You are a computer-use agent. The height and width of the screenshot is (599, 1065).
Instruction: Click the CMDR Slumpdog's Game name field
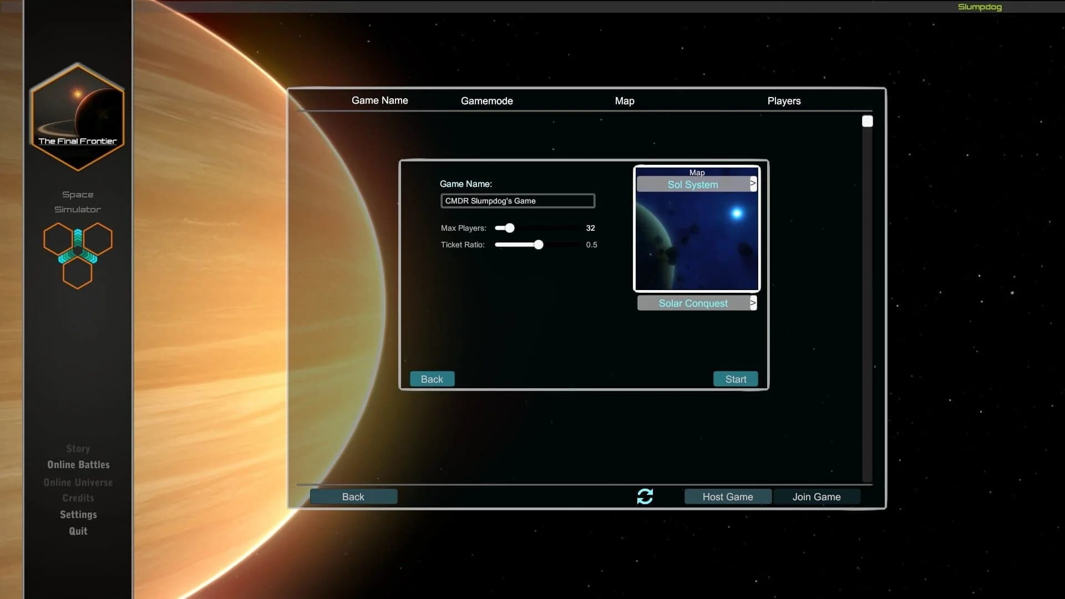point(517,201)
